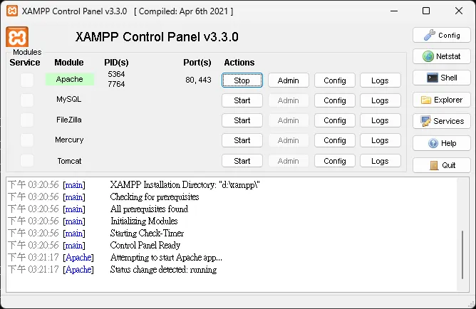Start the FileZilla module
The height and width of the screenshot is (309, 476).
242,120
